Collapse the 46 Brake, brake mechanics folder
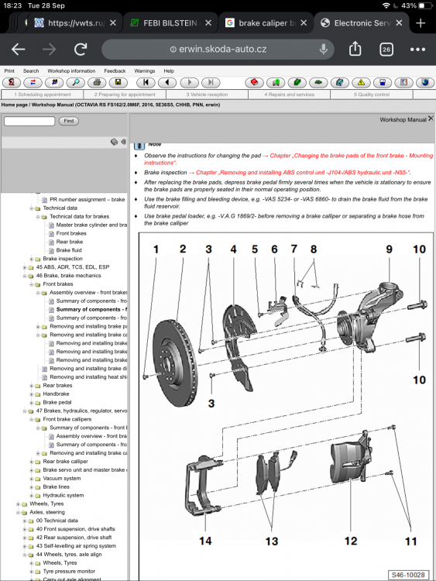Screen dimensions: 436x581 coord(25,276)
